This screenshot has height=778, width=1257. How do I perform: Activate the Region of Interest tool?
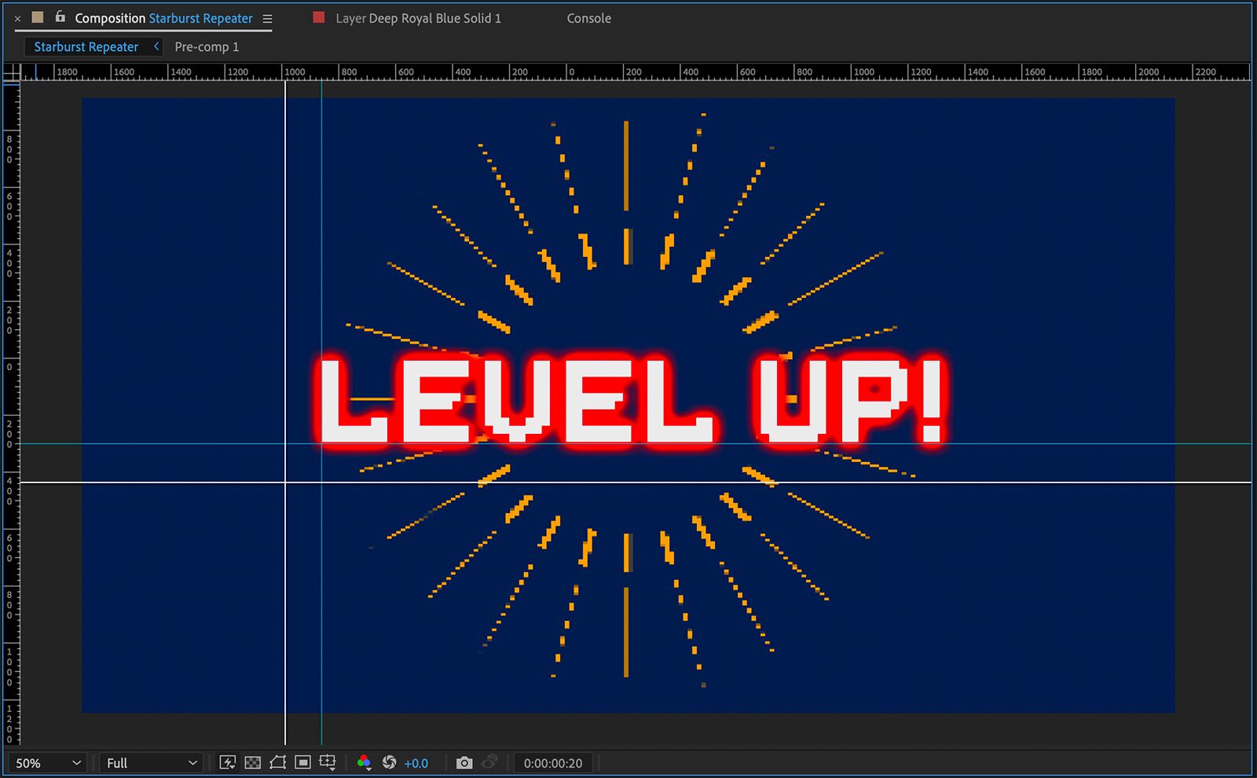pyautogui.click(x=303, y=762)
